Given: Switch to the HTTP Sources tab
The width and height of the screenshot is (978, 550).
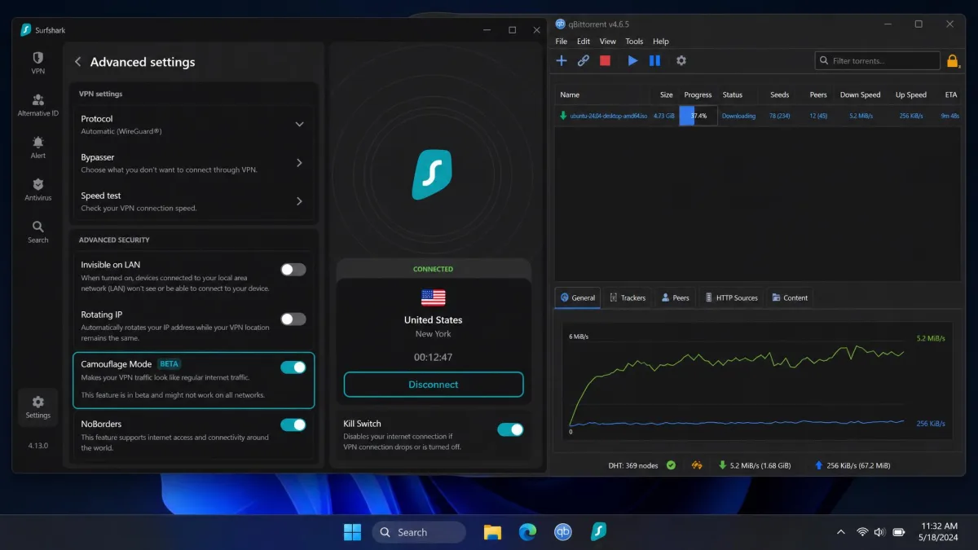Looking at the screenshot, I should [731, 297].
